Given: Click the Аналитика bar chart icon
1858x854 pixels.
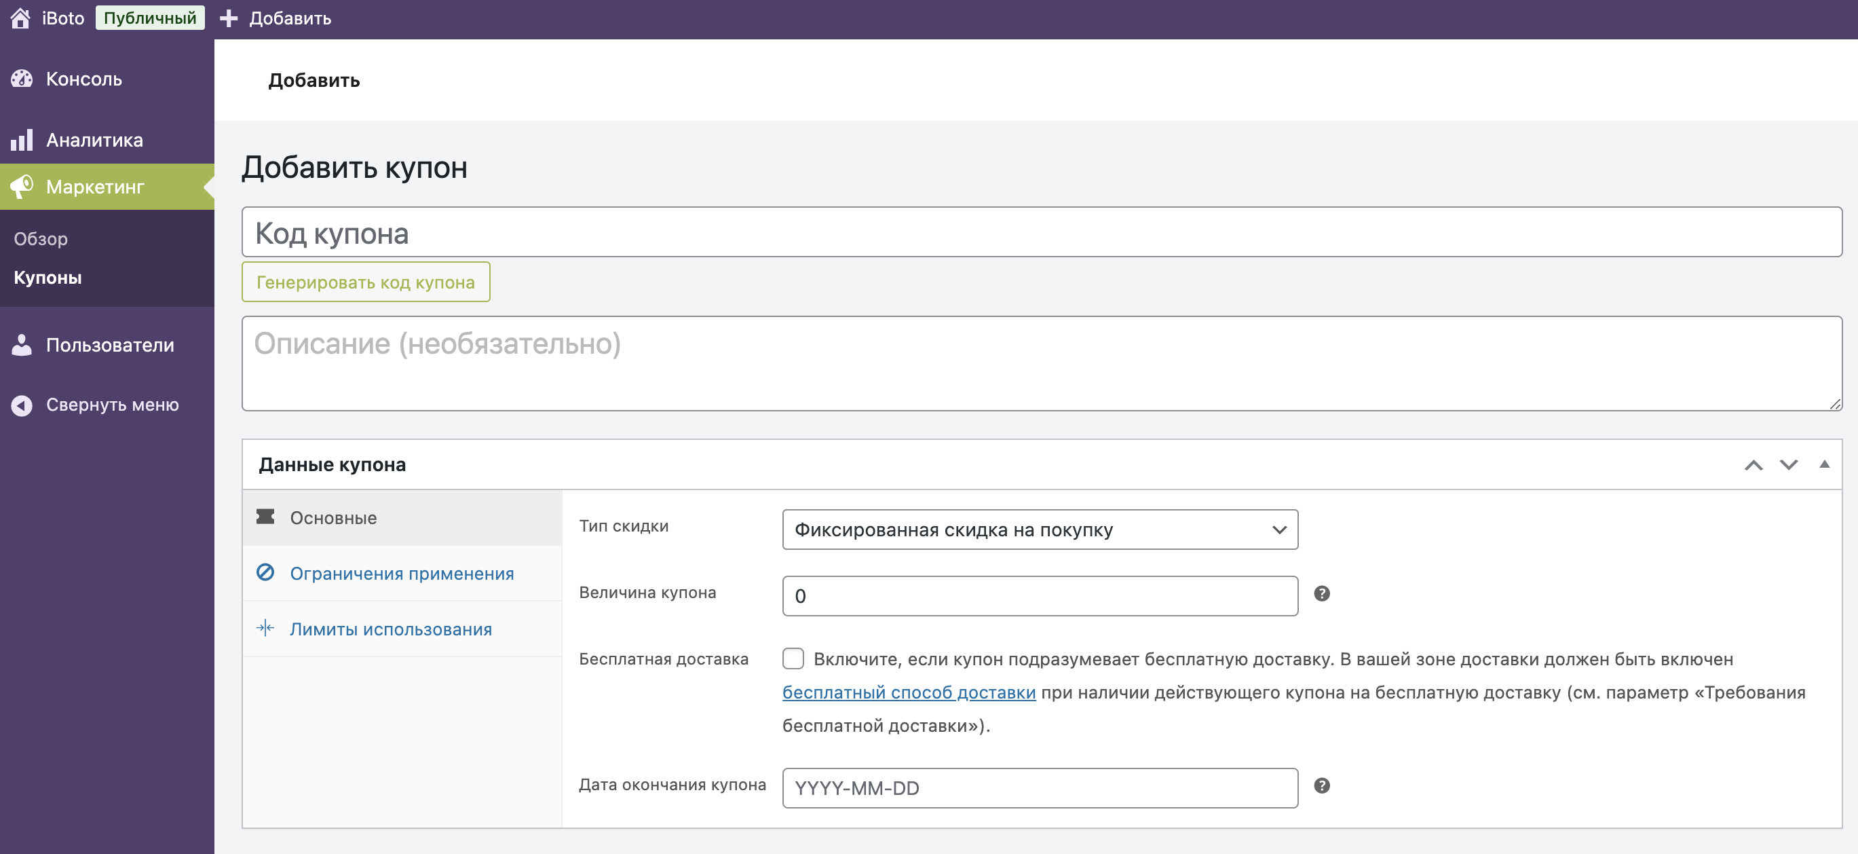Looking at the screenshot, I should pos(22,139).
